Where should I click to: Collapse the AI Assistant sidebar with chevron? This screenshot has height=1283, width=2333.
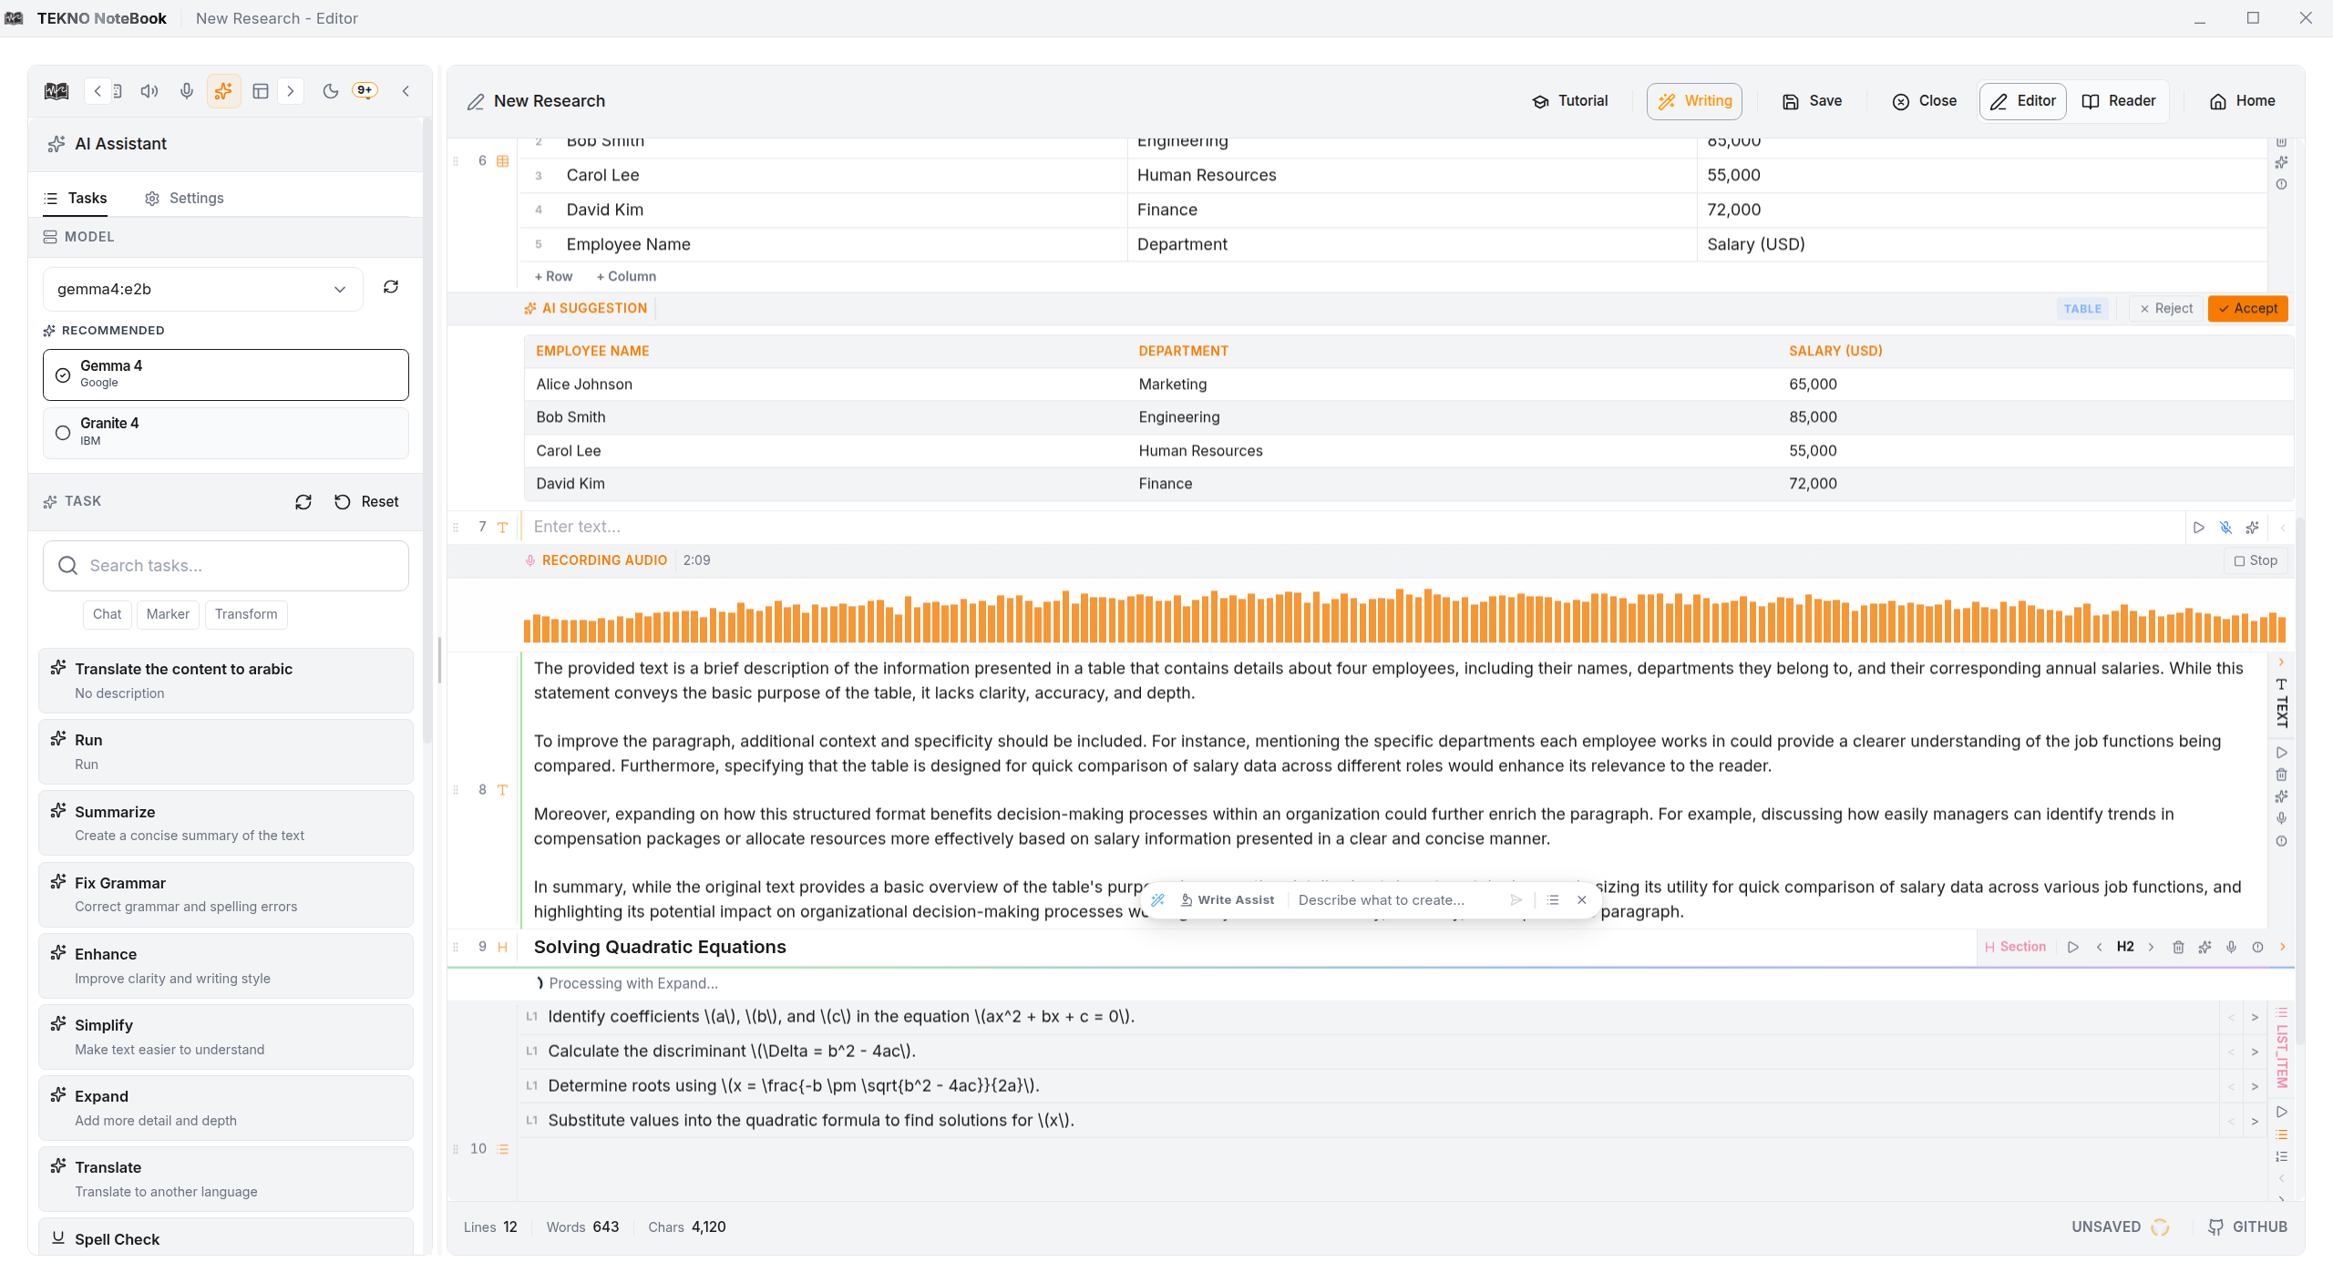point(406,91)
